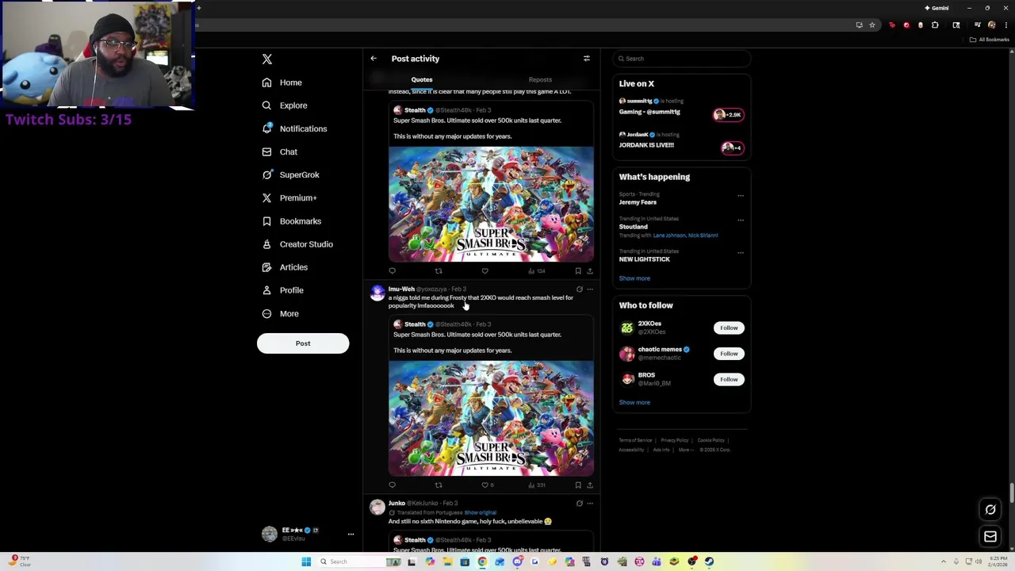Open more options for the NEW LIGHTSTICK trend
Viewport: 1015px width, 571px height.
(x=741, y=253)
